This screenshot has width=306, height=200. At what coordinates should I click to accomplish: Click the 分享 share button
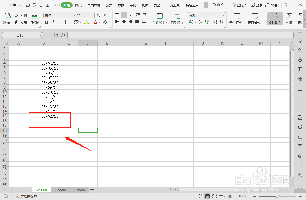[x=257, y=5]
